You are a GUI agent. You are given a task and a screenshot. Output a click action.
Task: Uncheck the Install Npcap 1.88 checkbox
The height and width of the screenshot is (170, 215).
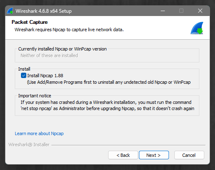(x=23, y=76)
